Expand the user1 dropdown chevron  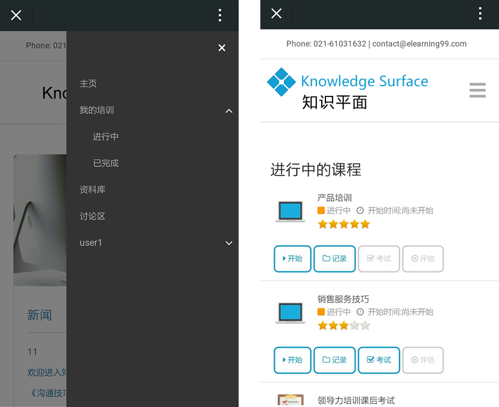coord(228,243)
